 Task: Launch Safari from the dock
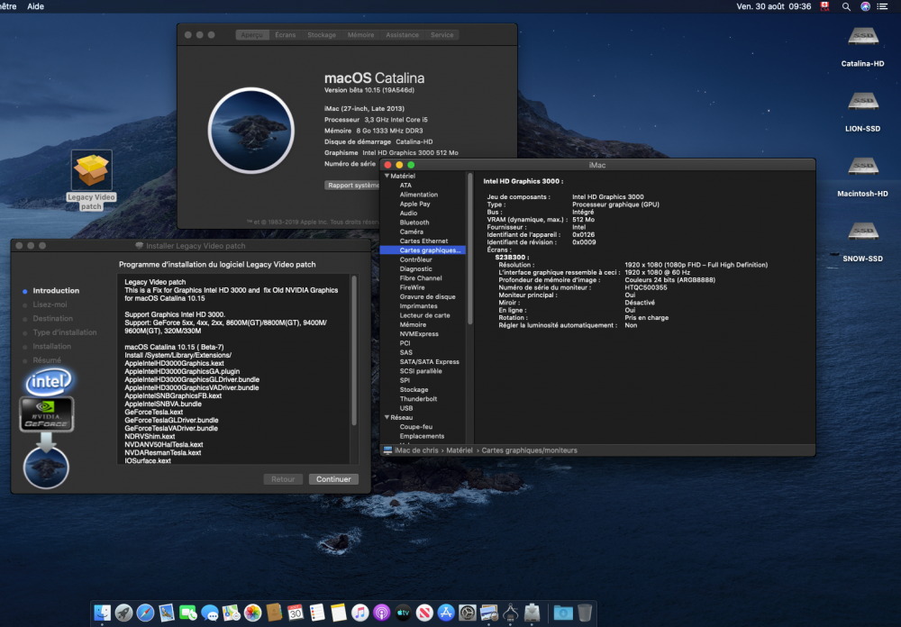coord(145,613)
